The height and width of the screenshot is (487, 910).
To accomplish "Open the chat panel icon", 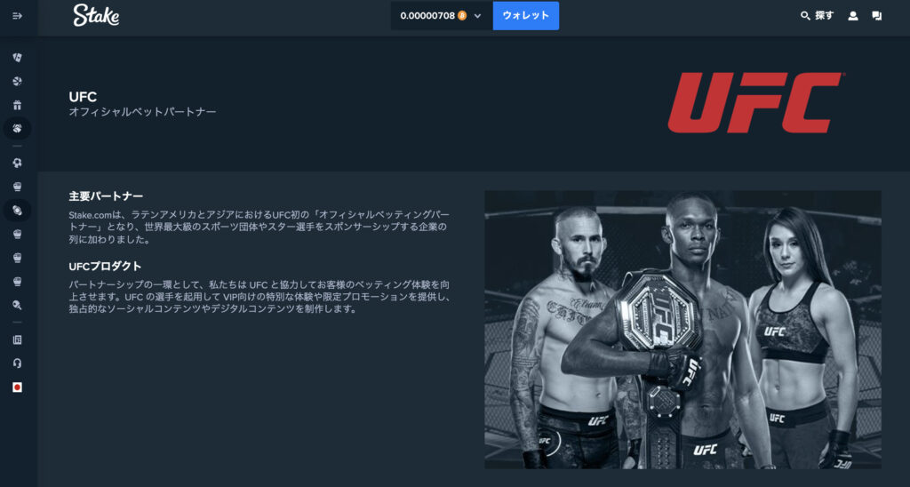I will coord(877,16).
